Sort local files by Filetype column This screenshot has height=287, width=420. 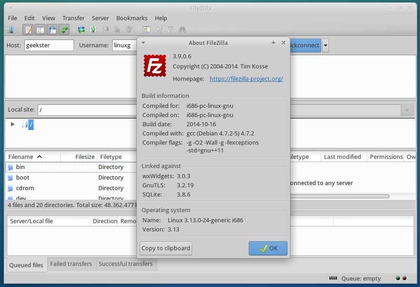click(117, 157)
